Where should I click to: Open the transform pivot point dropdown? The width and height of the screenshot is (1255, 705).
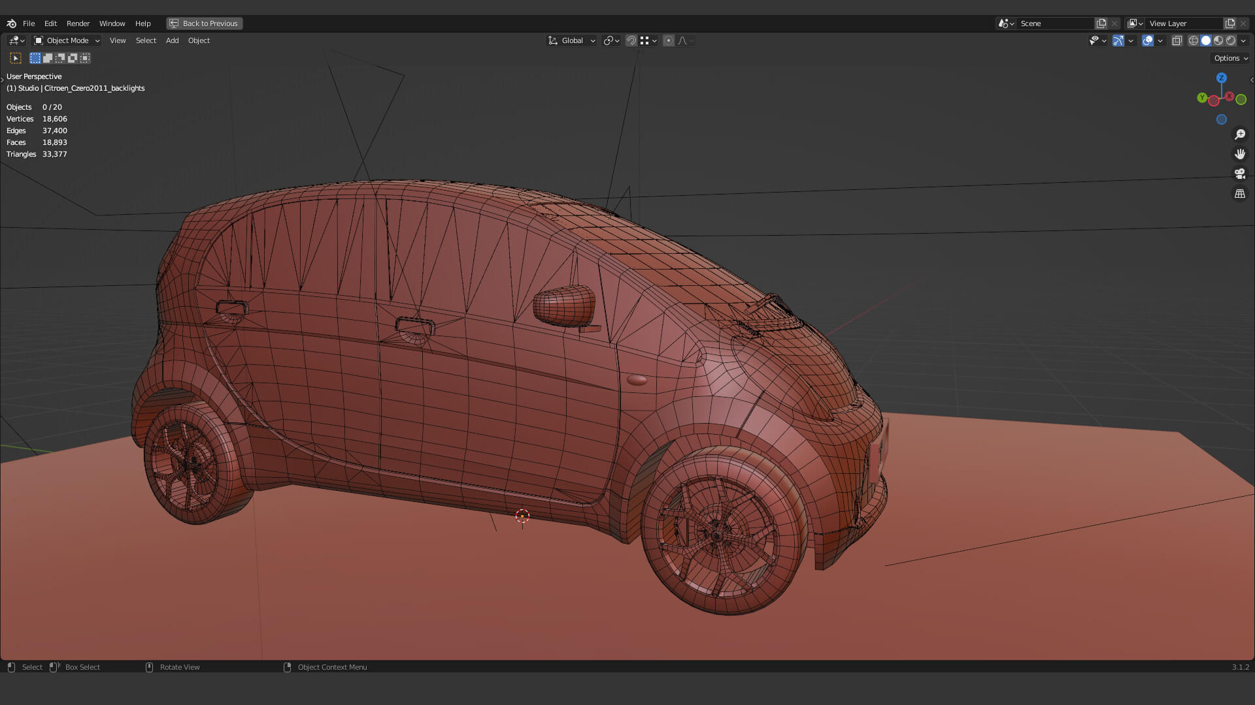[x=611, y=40]
